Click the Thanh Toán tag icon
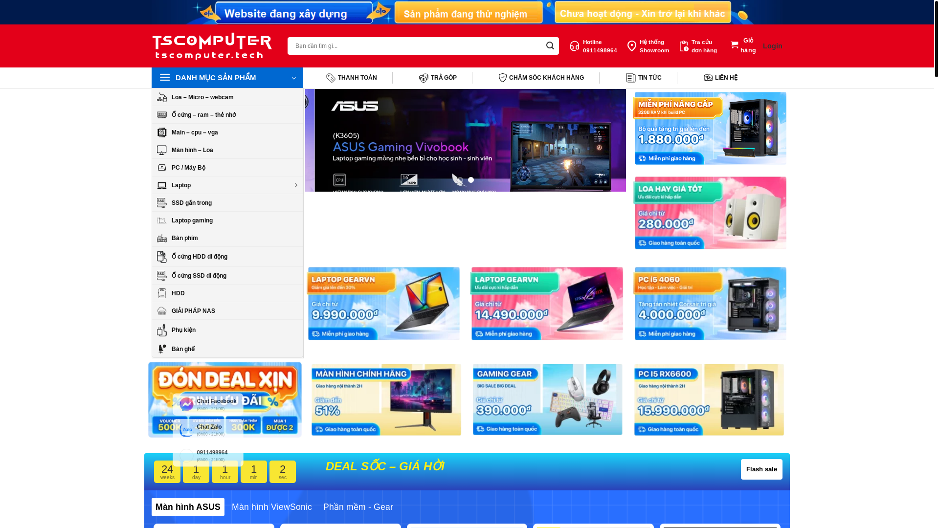939x528 pixels. tap(331, 78)
